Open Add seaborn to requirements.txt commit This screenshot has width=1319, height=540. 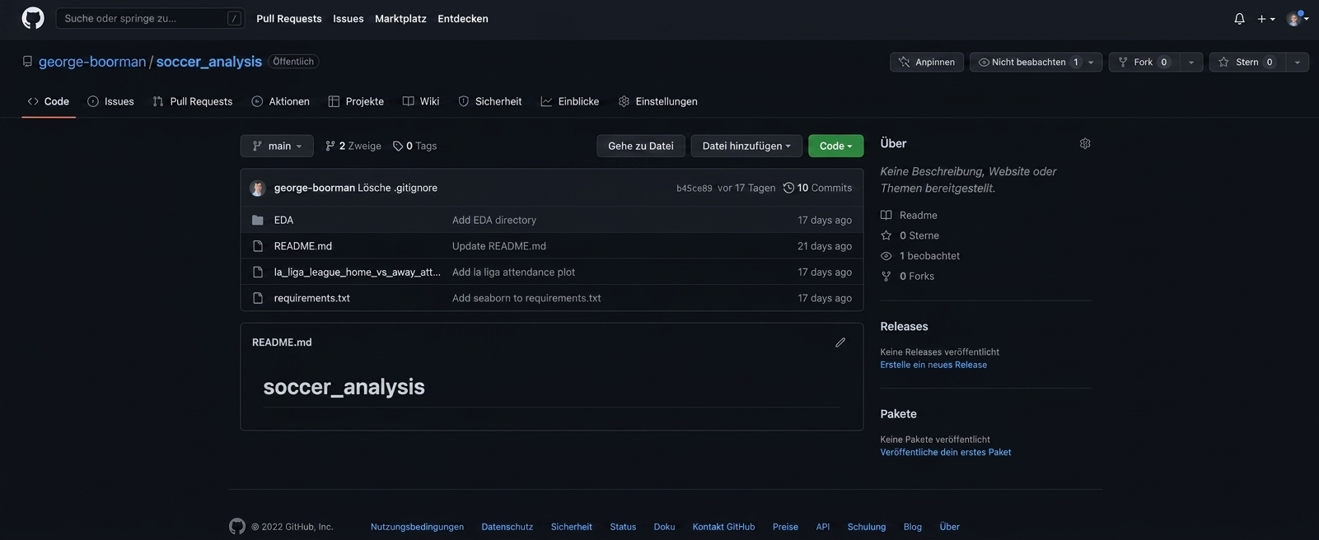pyautogui.click(x=526, y=298)
